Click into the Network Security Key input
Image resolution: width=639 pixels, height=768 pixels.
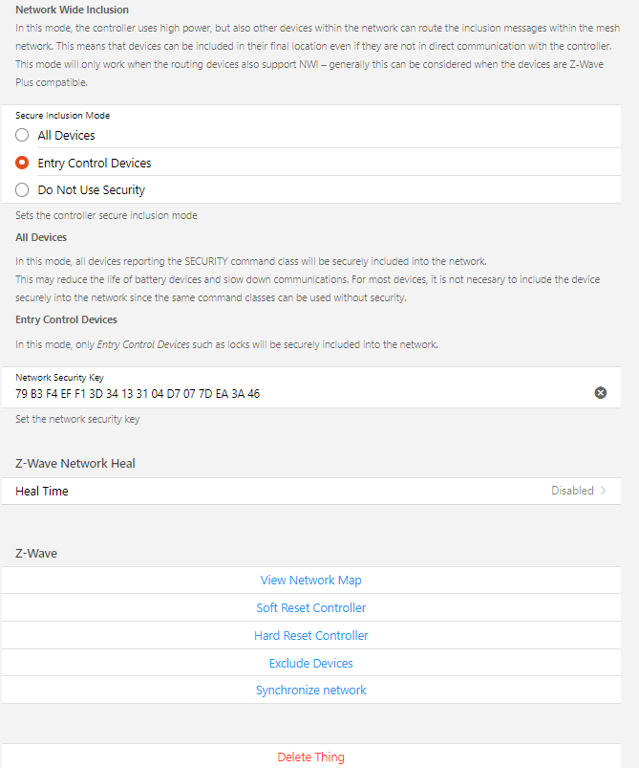tap(287, 393)
